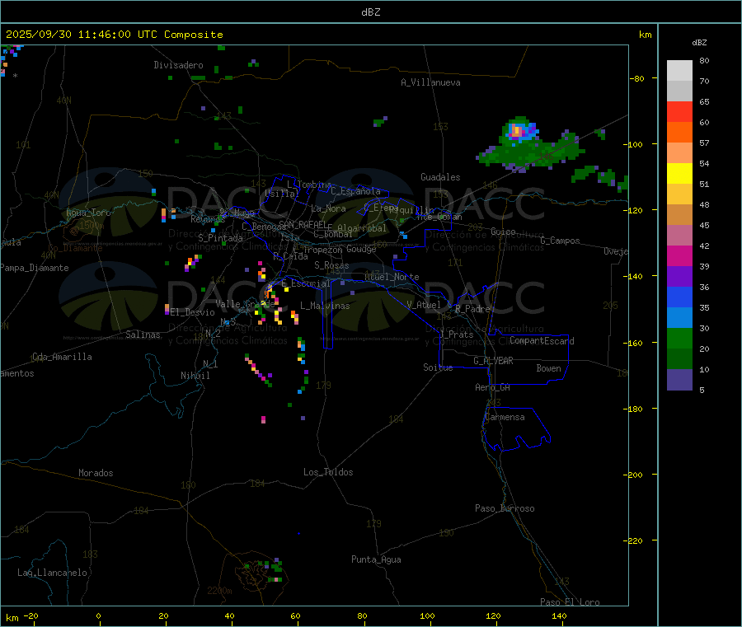
Task: Select the 'Soitue' map label
Action: 438,367
